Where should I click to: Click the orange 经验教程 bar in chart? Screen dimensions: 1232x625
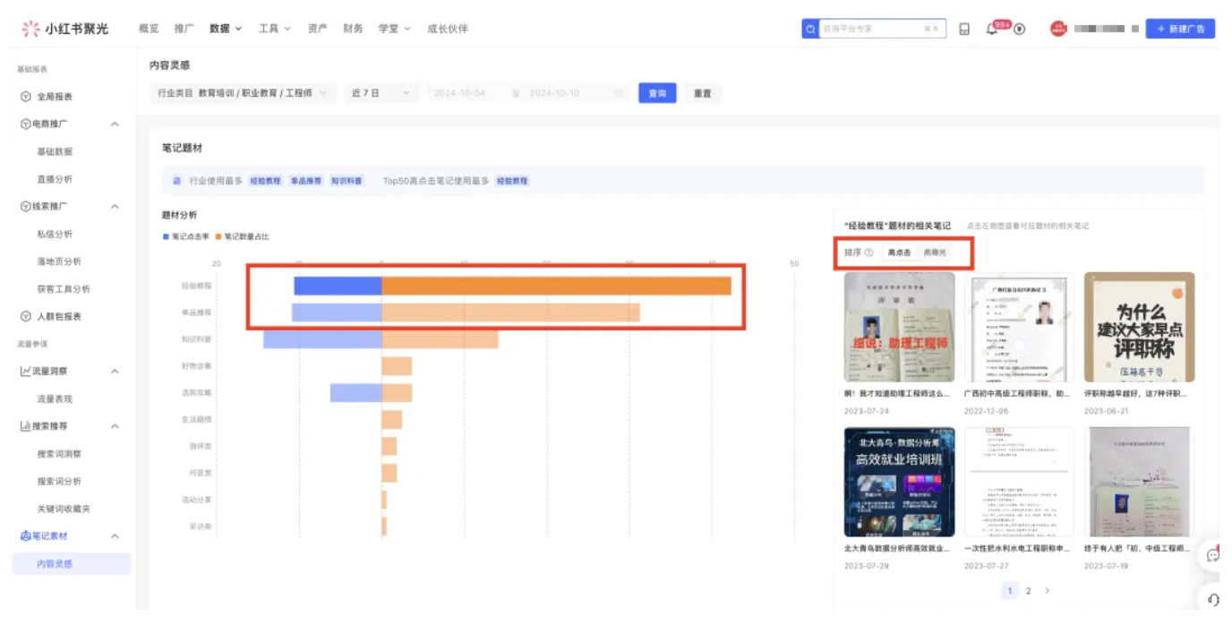click(556, 286)
